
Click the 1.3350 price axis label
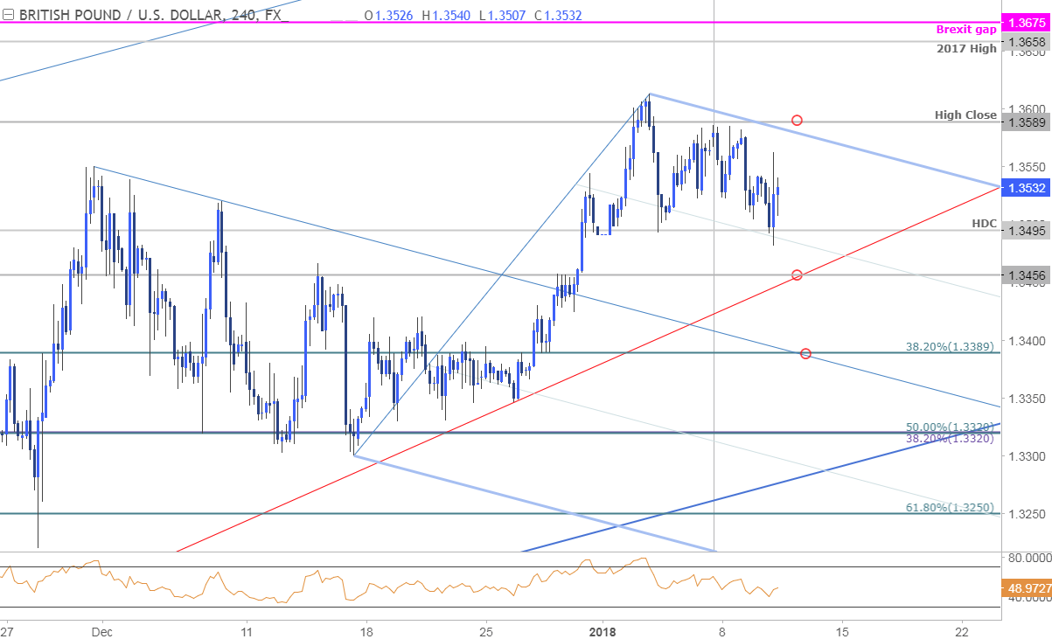1027,398
